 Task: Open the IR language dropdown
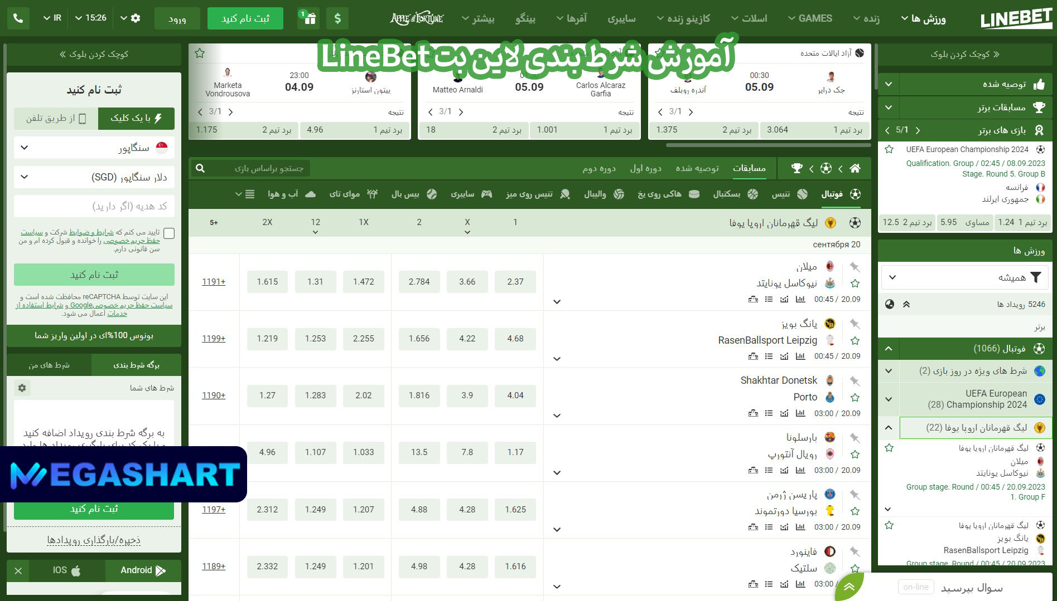click(52, 18)
